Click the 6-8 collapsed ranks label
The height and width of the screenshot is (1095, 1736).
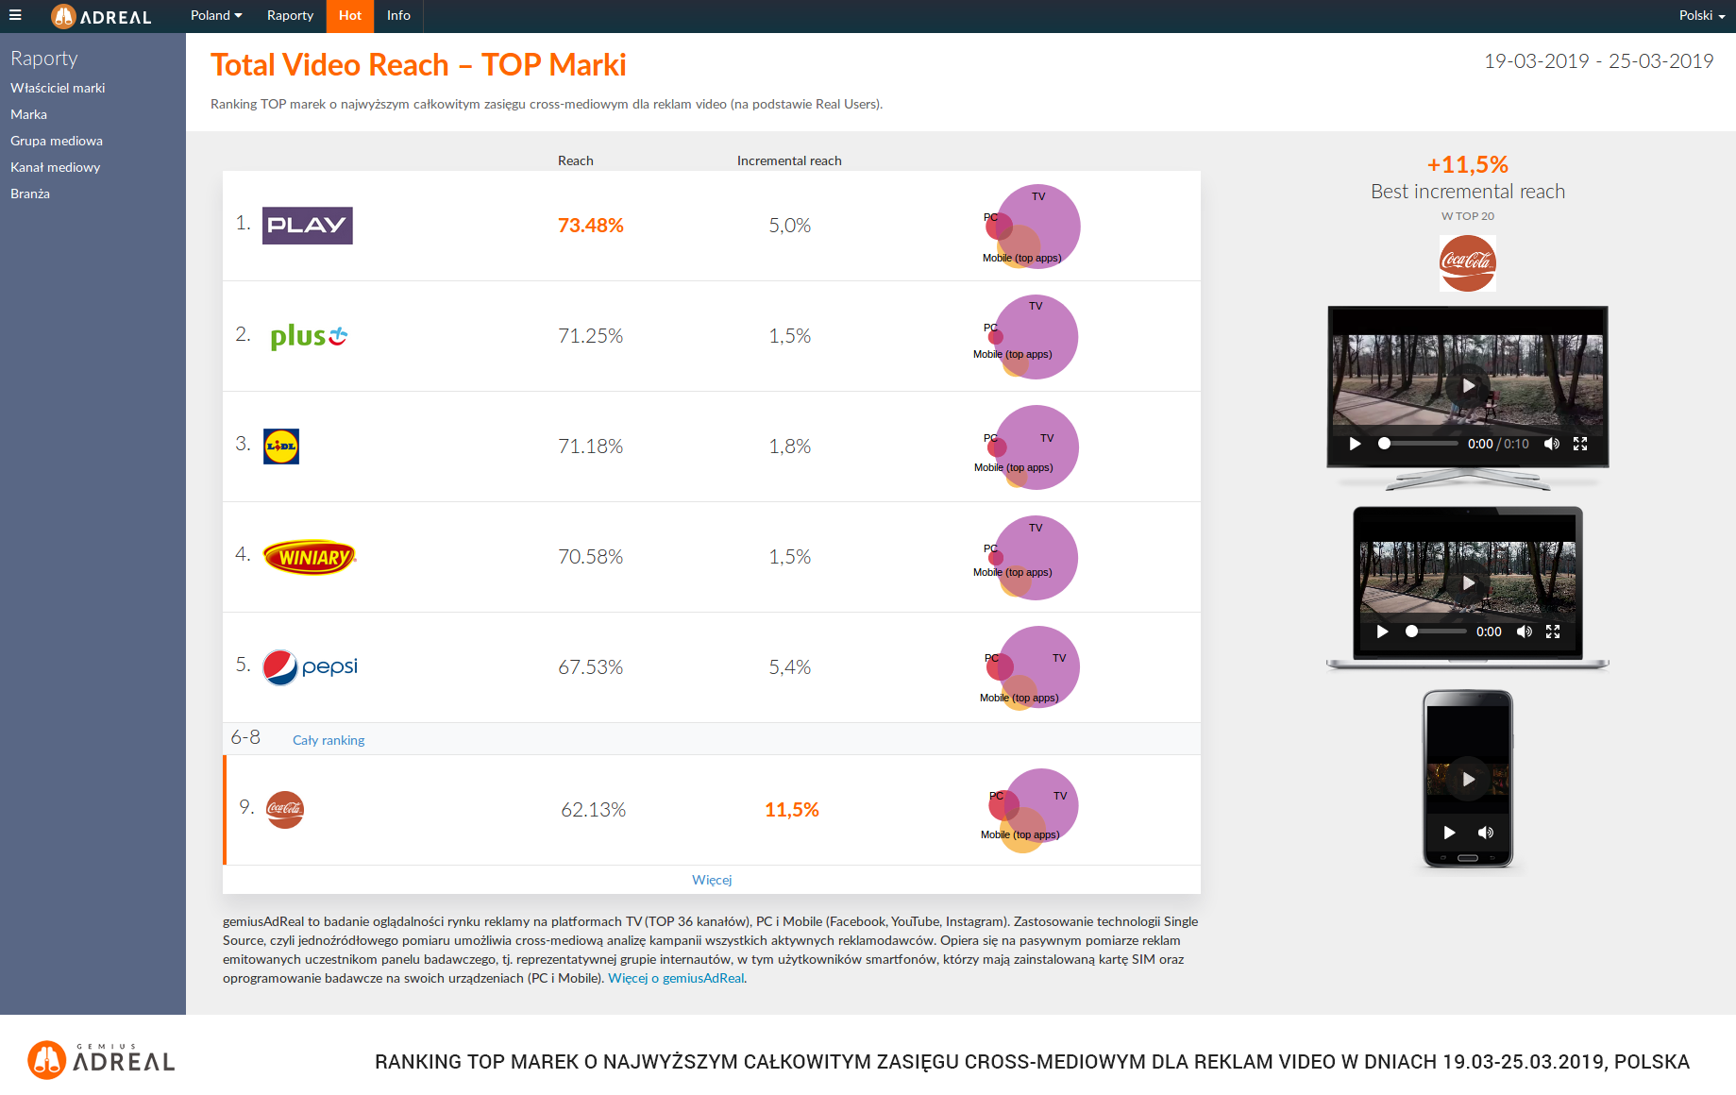point(245,737)
